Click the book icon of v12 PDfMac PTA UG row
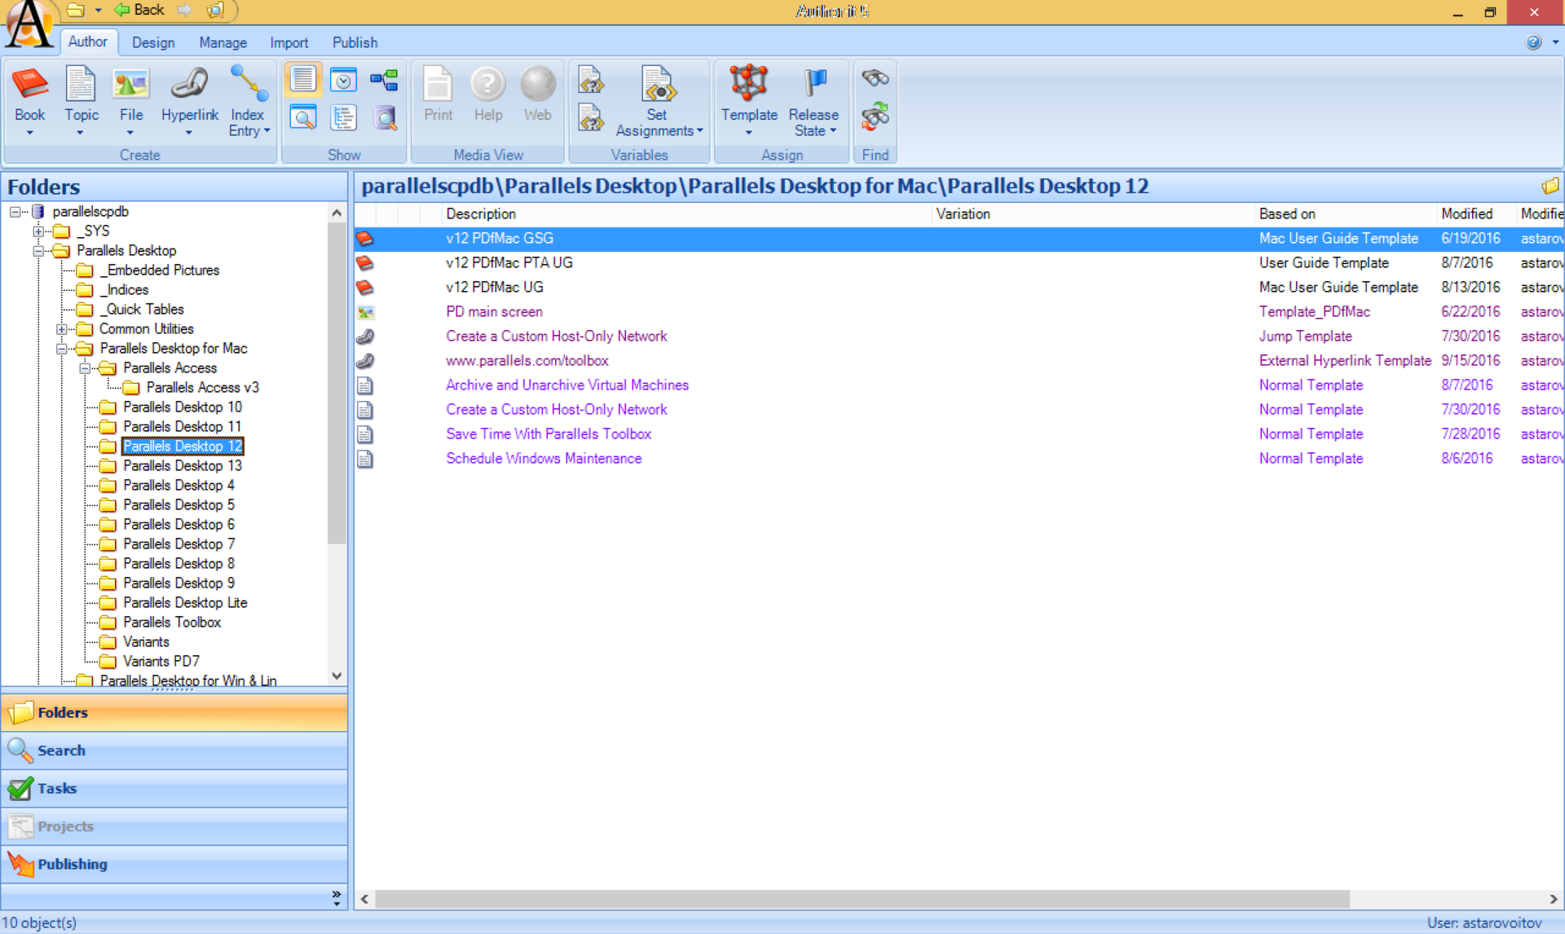Screen dimensions: 1565x934 (365, 262)
